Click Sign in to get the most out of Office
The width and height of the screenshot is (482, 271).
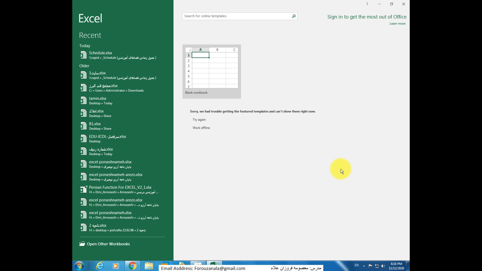pyautogui.click(x=367, y=17)
